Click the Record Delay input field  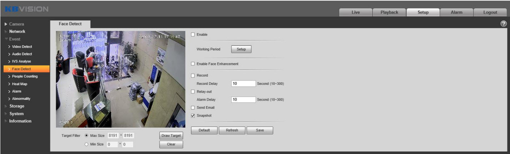tap(243, 84)
